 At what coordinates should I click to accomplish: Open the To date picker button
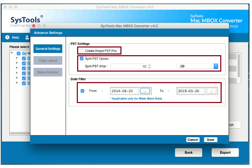212,91
